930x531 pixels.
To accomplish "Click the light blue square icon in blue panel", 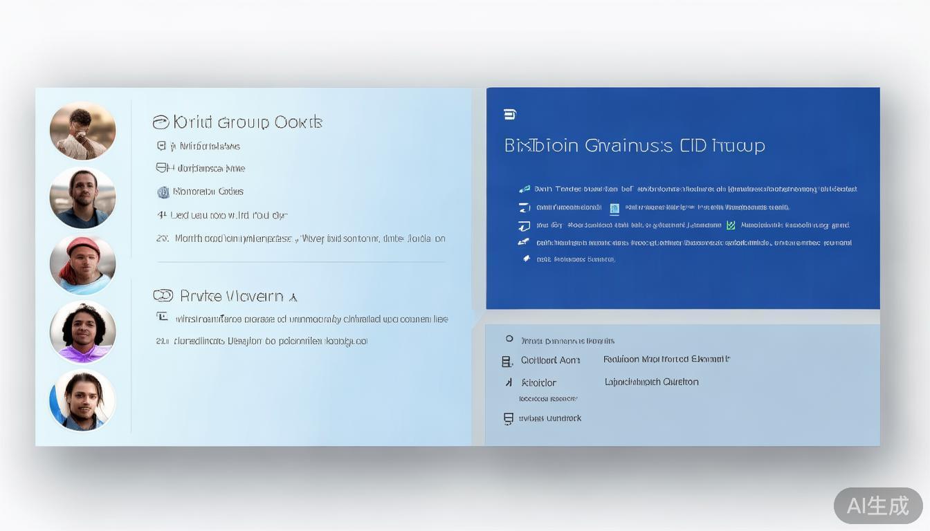I will click(614, 207).
